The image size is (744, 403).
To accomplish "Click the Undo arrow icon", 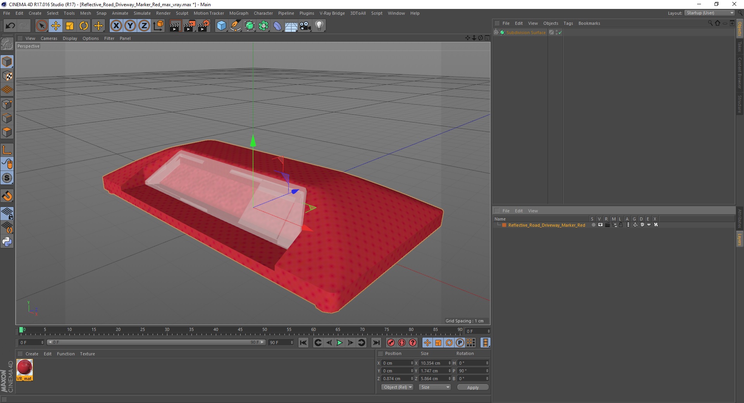I will 10,26.
